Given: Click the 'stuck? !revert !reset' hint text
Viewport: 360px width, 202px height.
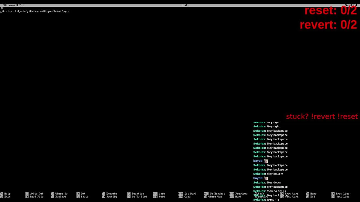Looking at the screenshot, I should coord(322,116).
